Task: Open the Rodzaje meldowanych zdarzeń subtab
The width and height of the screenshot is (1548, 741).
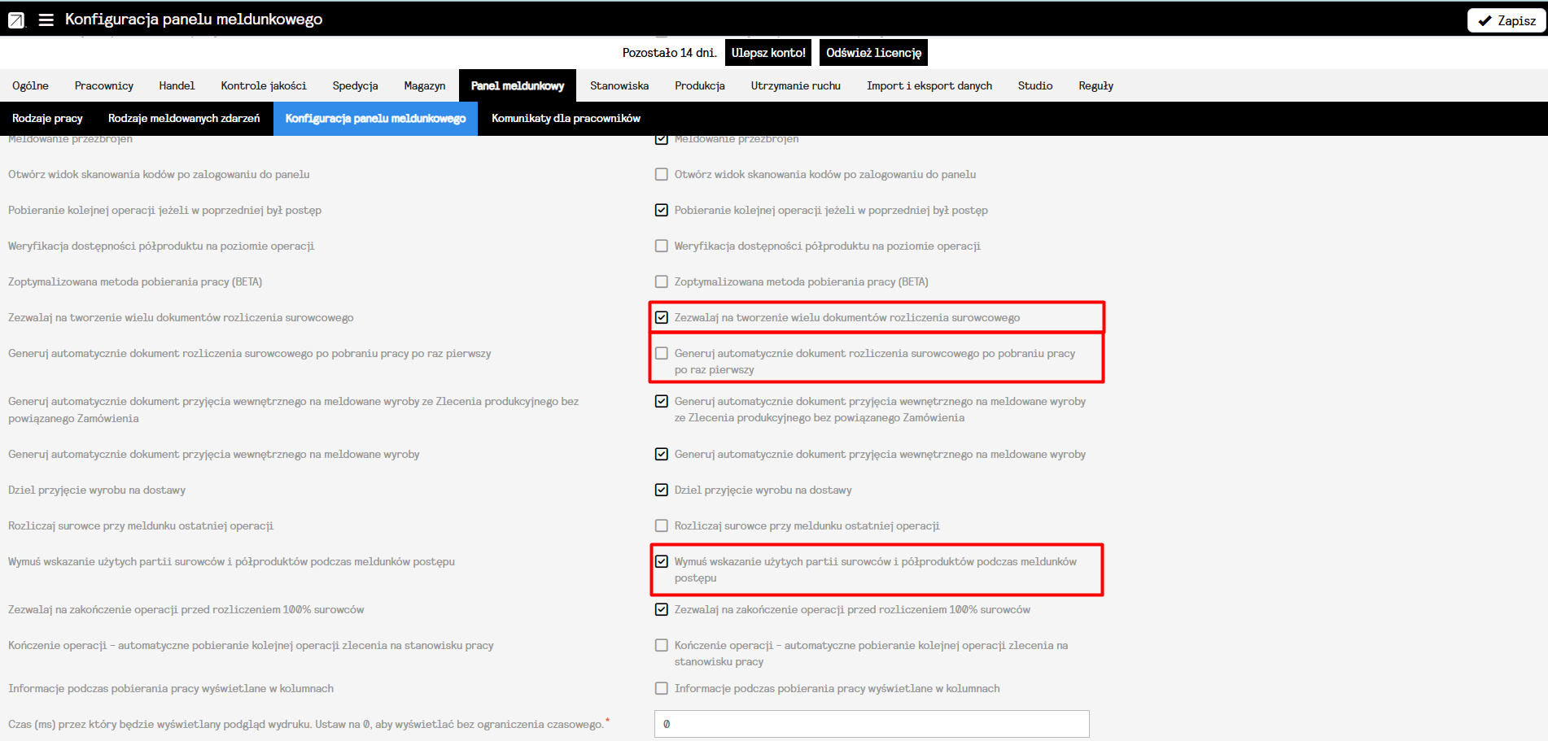Action: click(x=184, y=119)
